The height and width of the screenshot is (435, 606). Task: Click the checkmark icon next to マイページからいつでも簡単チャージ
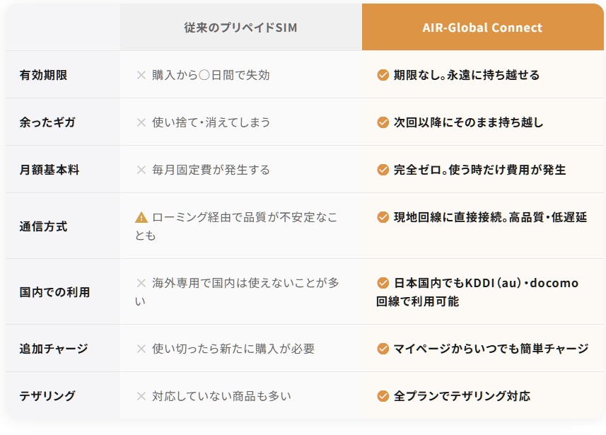pyautogui.click(x=383, y=349)
